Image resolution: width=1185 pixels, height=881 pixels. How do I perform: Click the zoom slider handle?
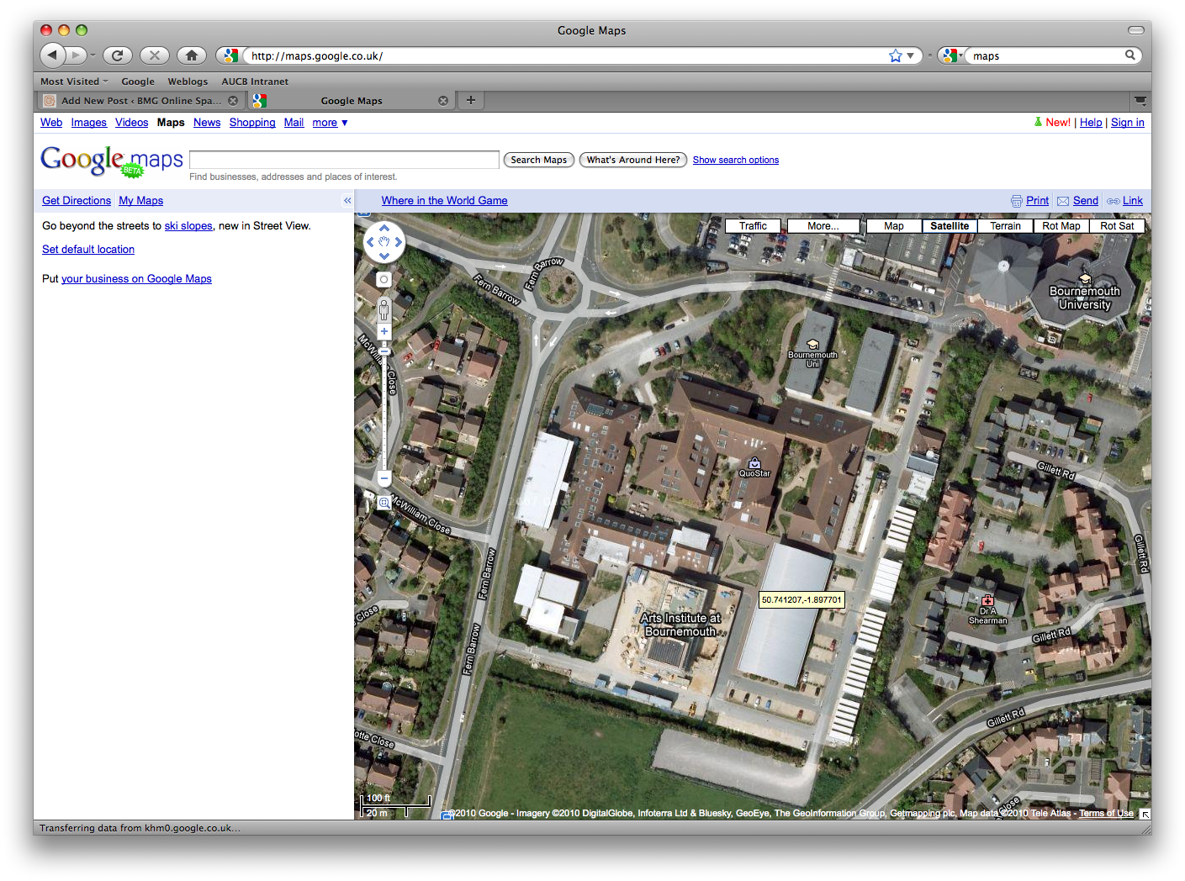click(x=384, y=352)
